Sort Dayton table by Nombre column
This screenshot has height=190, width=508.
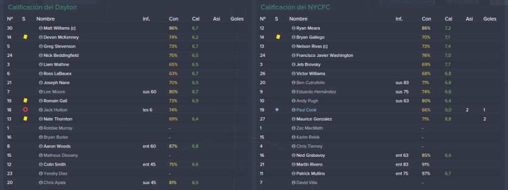[45, 19]
